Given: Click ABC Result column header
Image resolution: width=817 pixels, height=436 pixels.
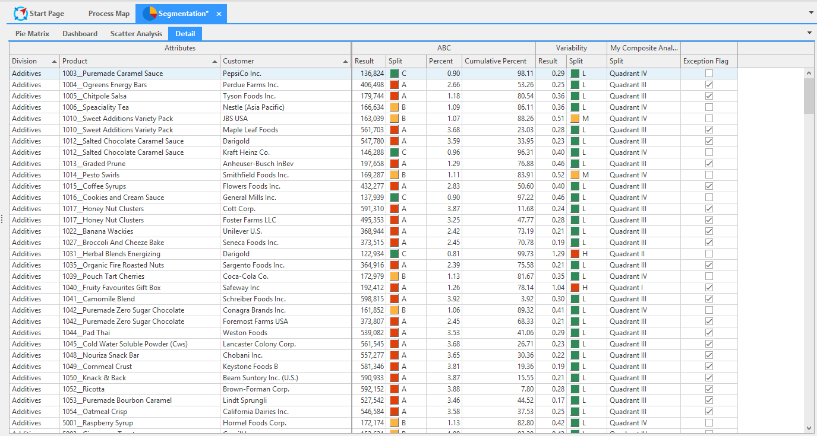Looking at the screenshot, I should coord(369,61).
